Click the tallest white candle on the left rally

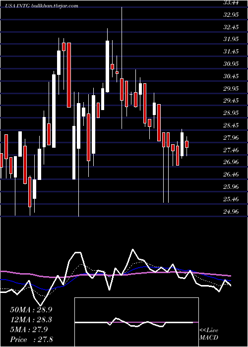(x=54, y=111)
